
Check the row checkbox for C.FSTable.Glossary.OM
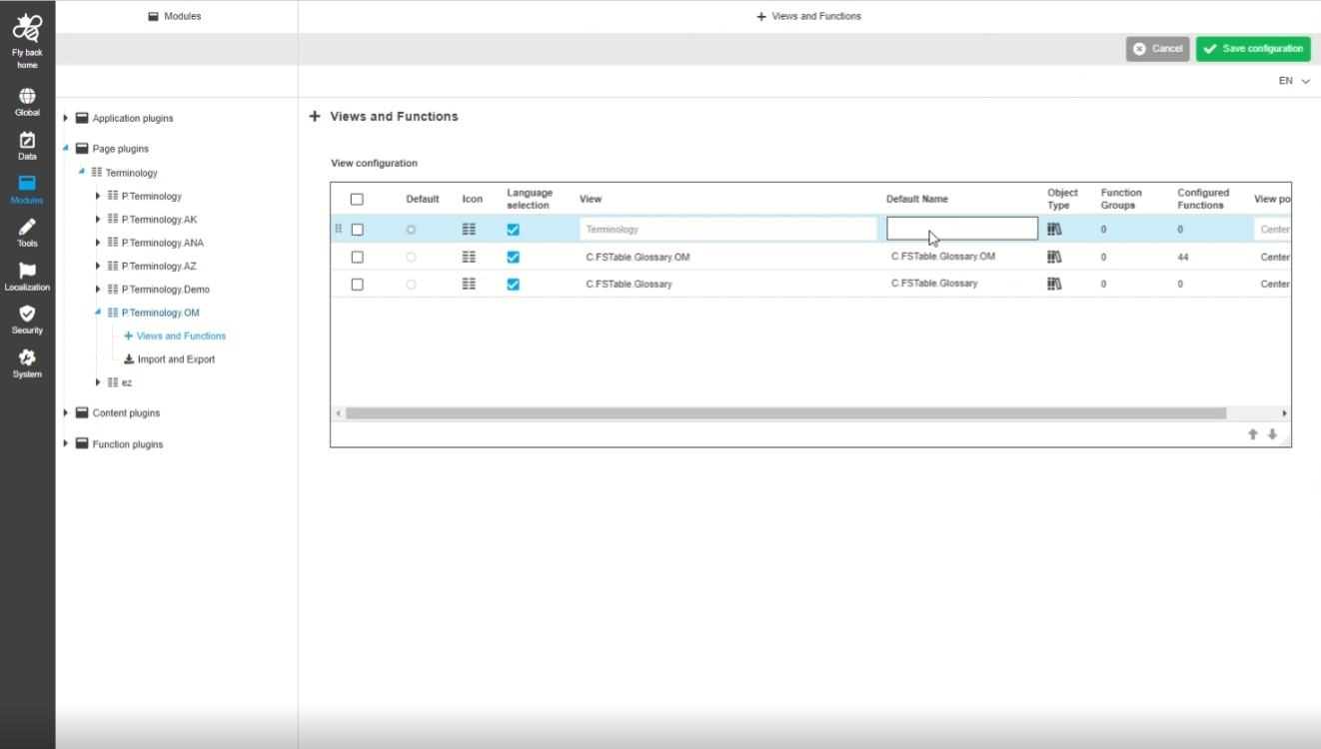point(357,258)
